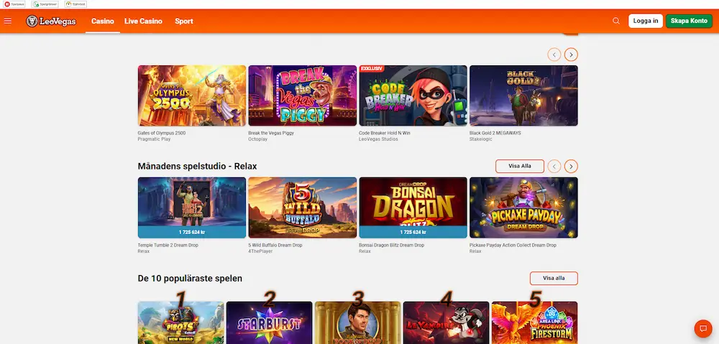Click the Gates of Olympus 2500 title text
719x344 pixels.
(161, 134)
